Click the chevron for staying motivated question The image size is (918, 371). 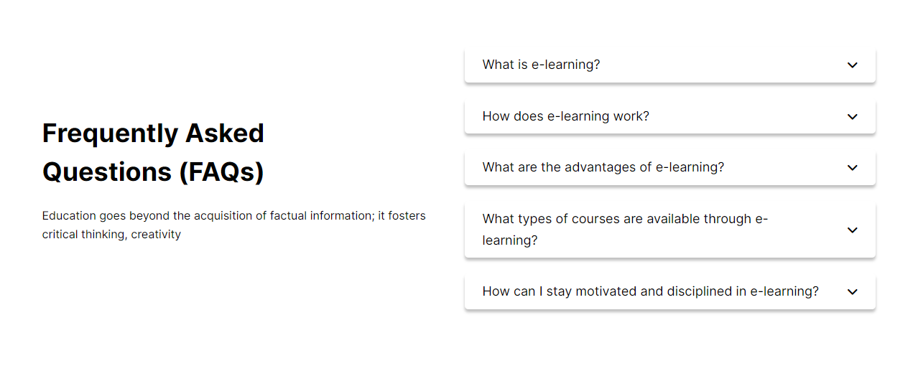coord(852,292)
